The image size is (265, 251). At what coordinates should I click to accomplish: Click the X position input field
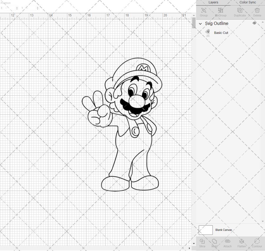tap(11, 8)
